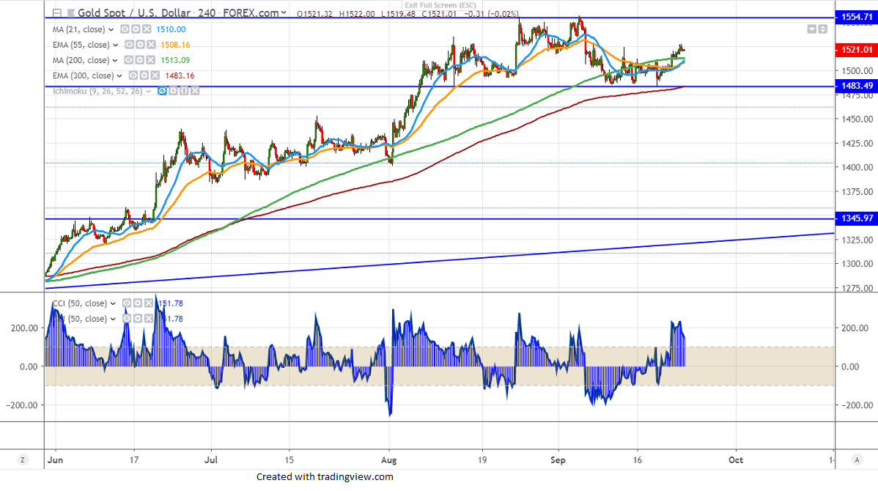Viewport: 878px width, 491px height.
Task: Select the 1483.49 horizontal line price label
Action: (856, 86)
